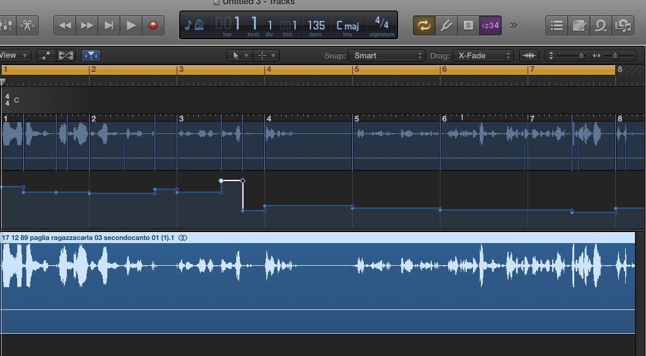Toggle Cycle mode on or off
646x356 pixels.
pyautogui.click(x=423, y=25)
